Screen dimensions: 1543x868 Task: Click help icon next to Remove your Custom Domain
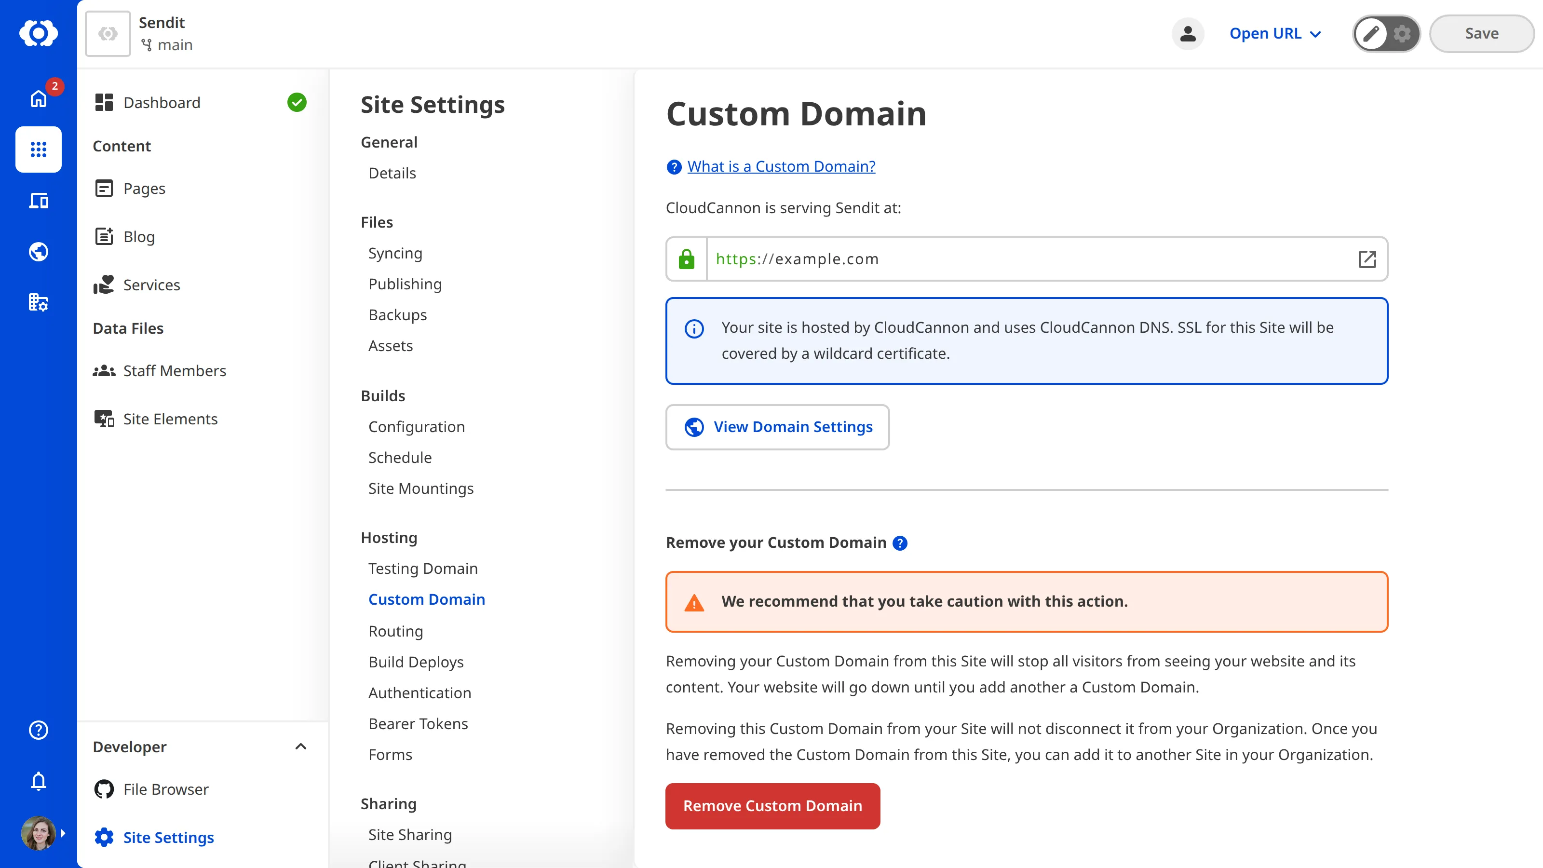pos(900,543)
